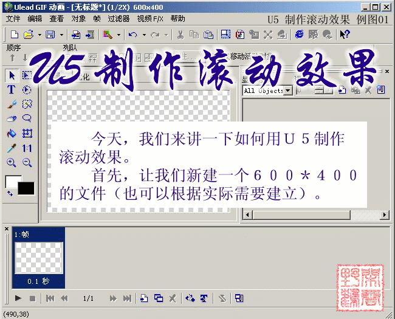Screen dimensions: 395x319
Task: Open the undo history dropdown arrow
Action: click(x=144, y=35)
